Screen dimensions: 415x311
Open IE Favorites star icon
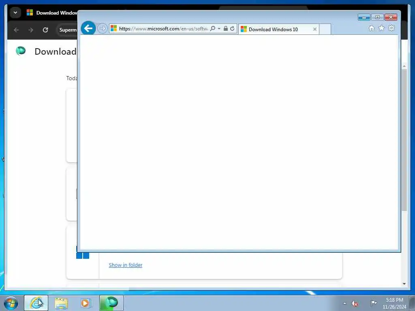click(x=381, y=28)
